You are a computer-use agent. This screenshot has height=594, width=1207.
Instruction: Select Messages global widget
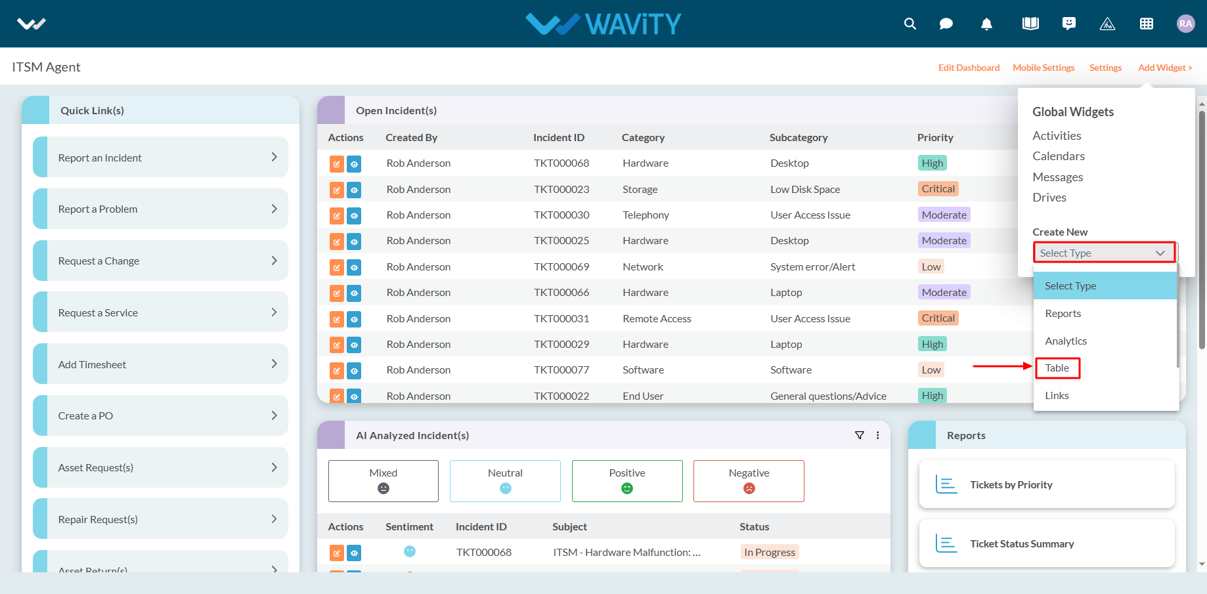tap(1058, 177)
